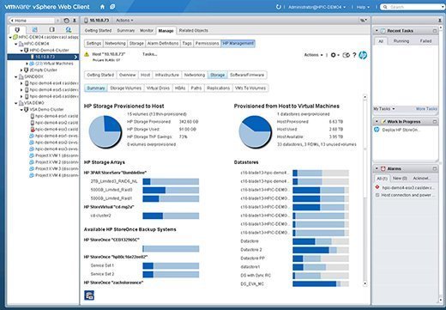Screen dimensions: 446x310
Task: Open the history clock icon beside Home
Action: pos(66,21)
